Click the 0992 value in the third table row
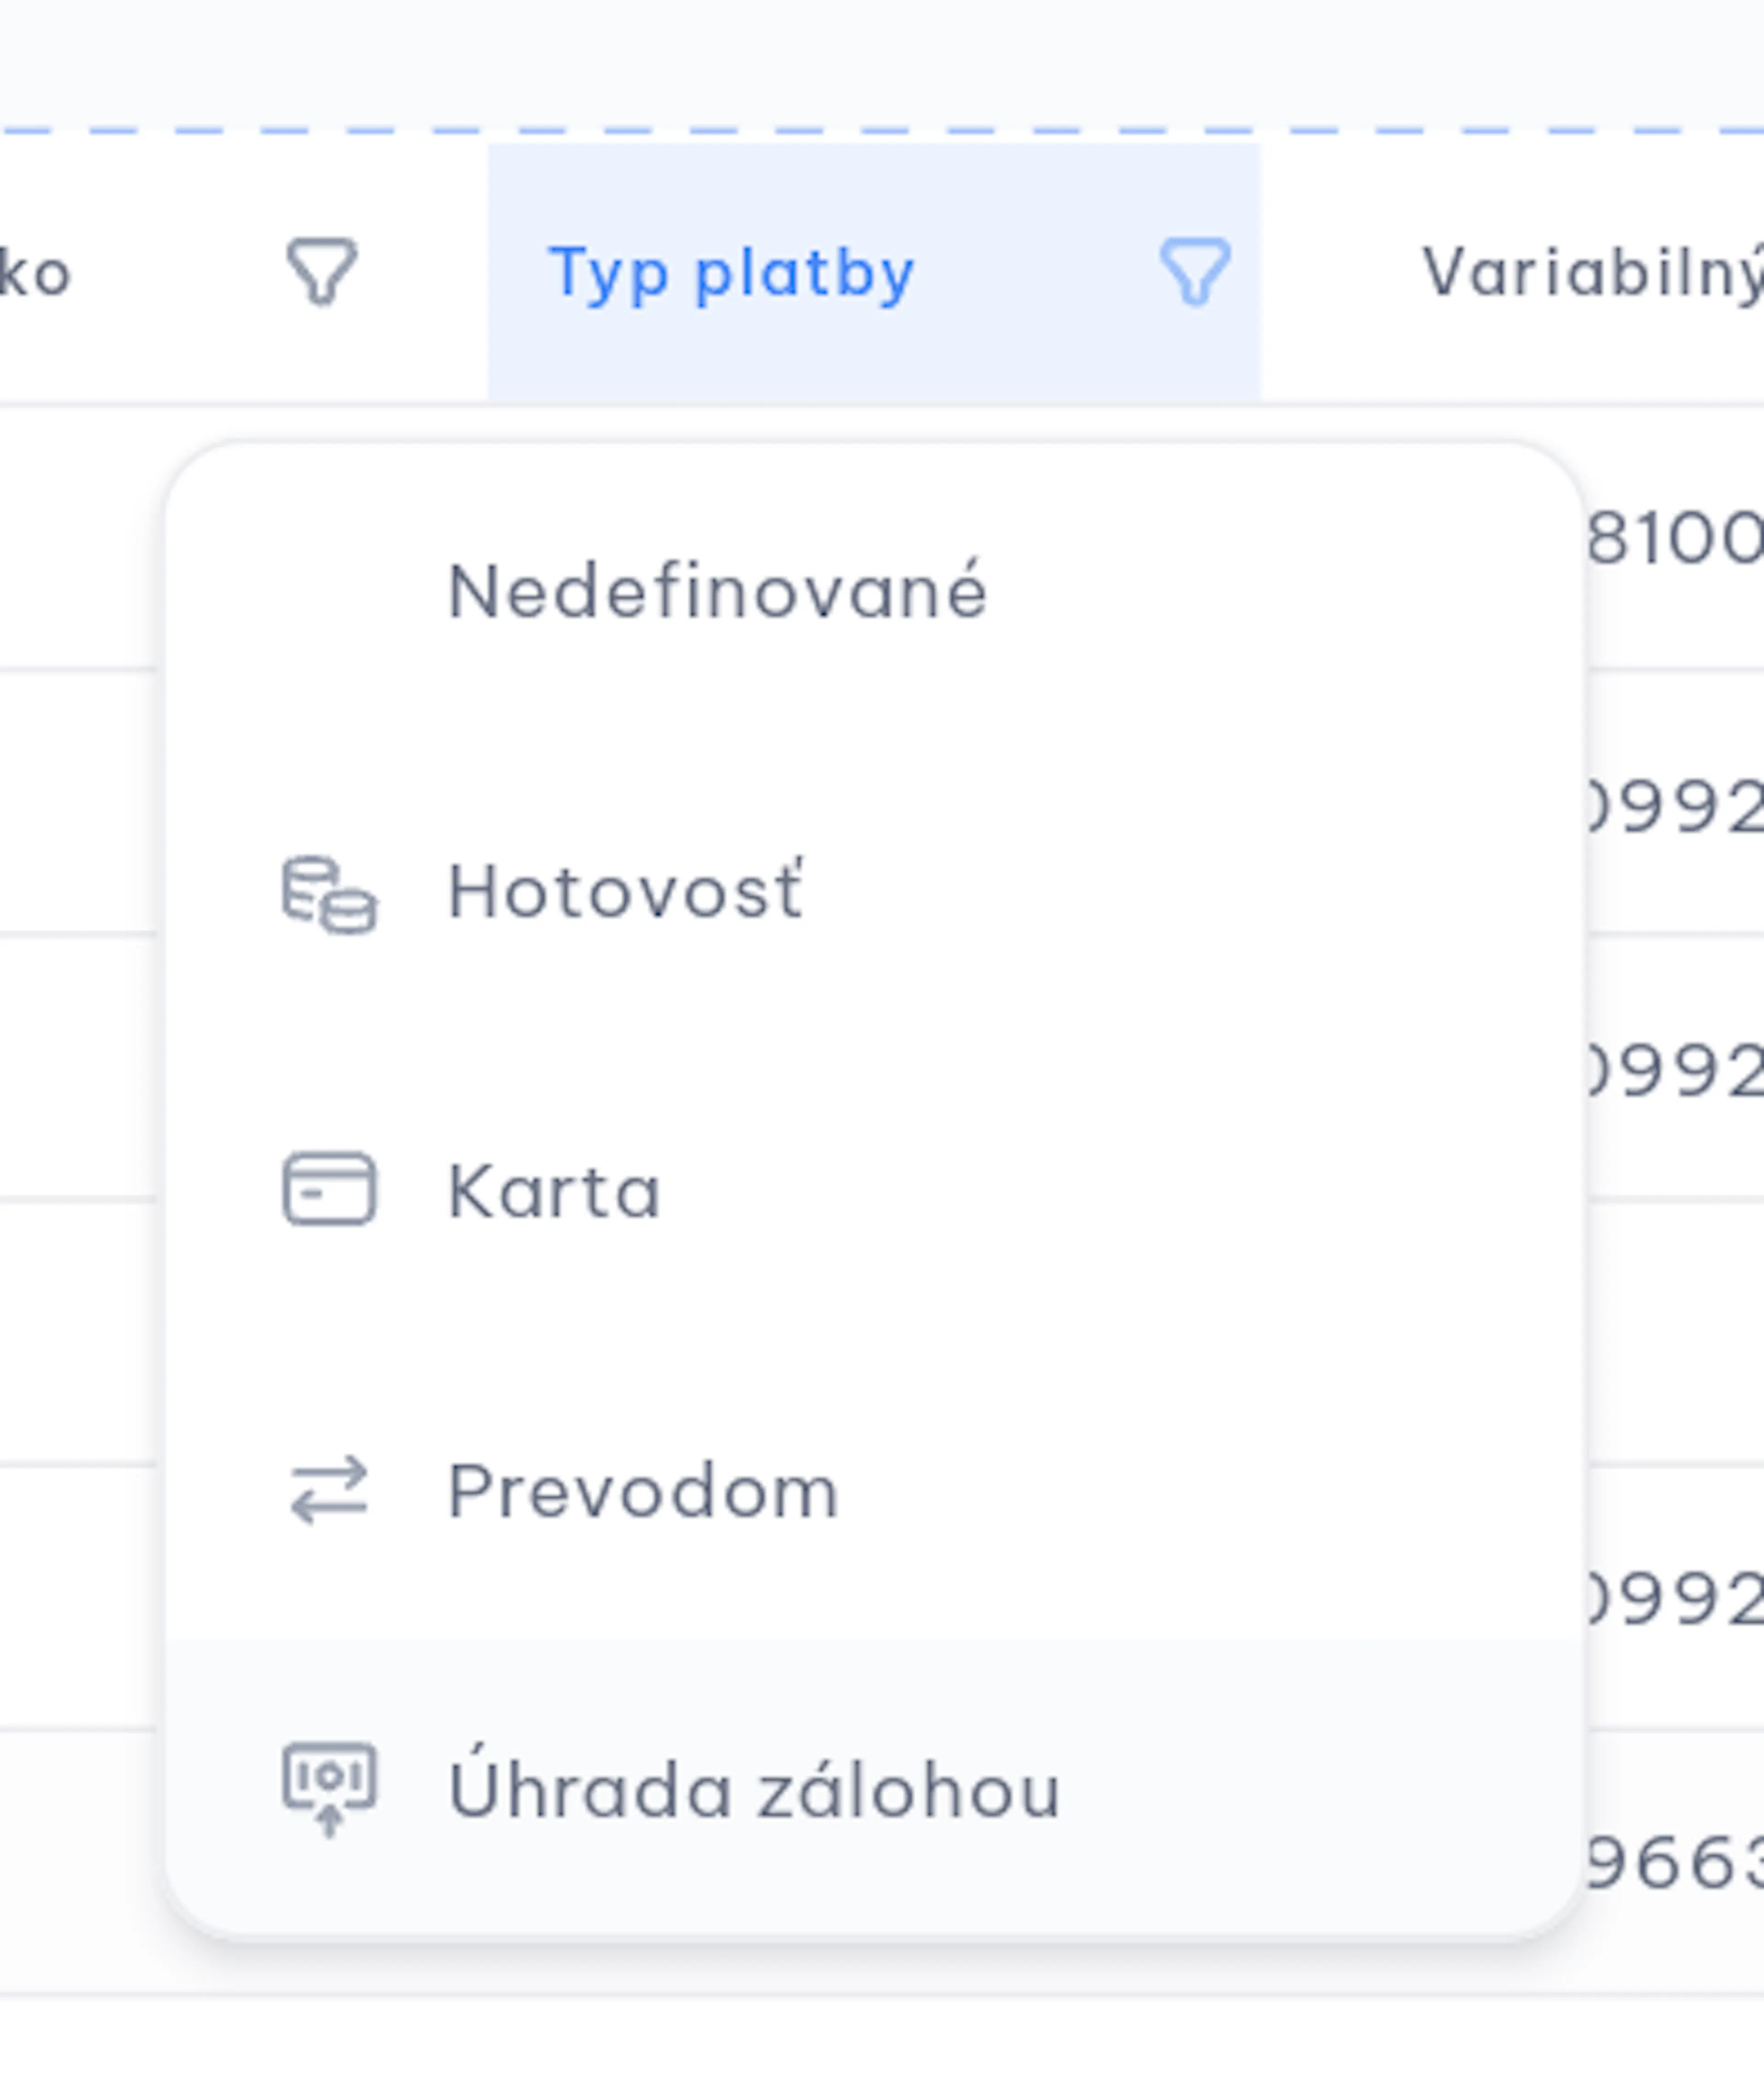The height and width of the screenshot is (2077, 1764). pos(1675,1070)
